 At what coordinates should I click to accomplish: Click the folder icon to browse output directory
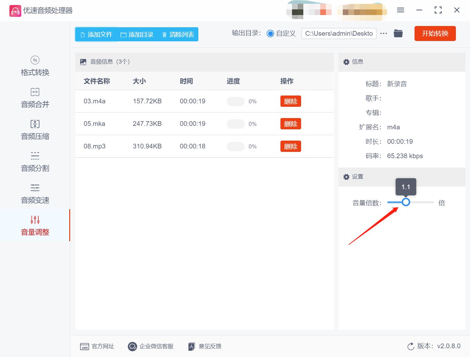click(398, 33)
